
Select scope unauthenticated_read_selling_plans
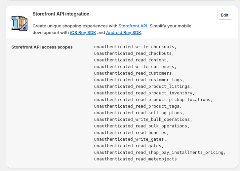tap(138, 113)
